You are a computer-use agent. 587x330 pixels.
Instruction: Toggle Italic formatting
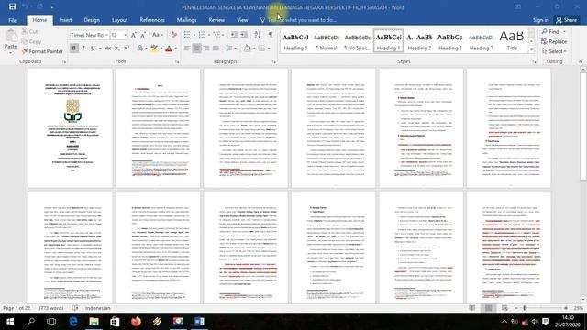tap(83, 49)
